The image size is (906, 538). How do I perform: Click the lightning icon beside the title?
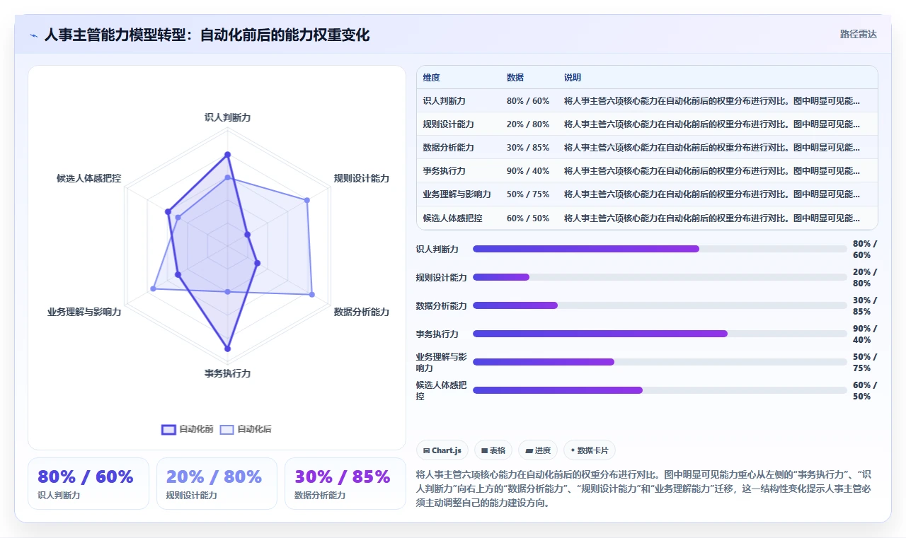pyautogui.click(x=34, y=35)
